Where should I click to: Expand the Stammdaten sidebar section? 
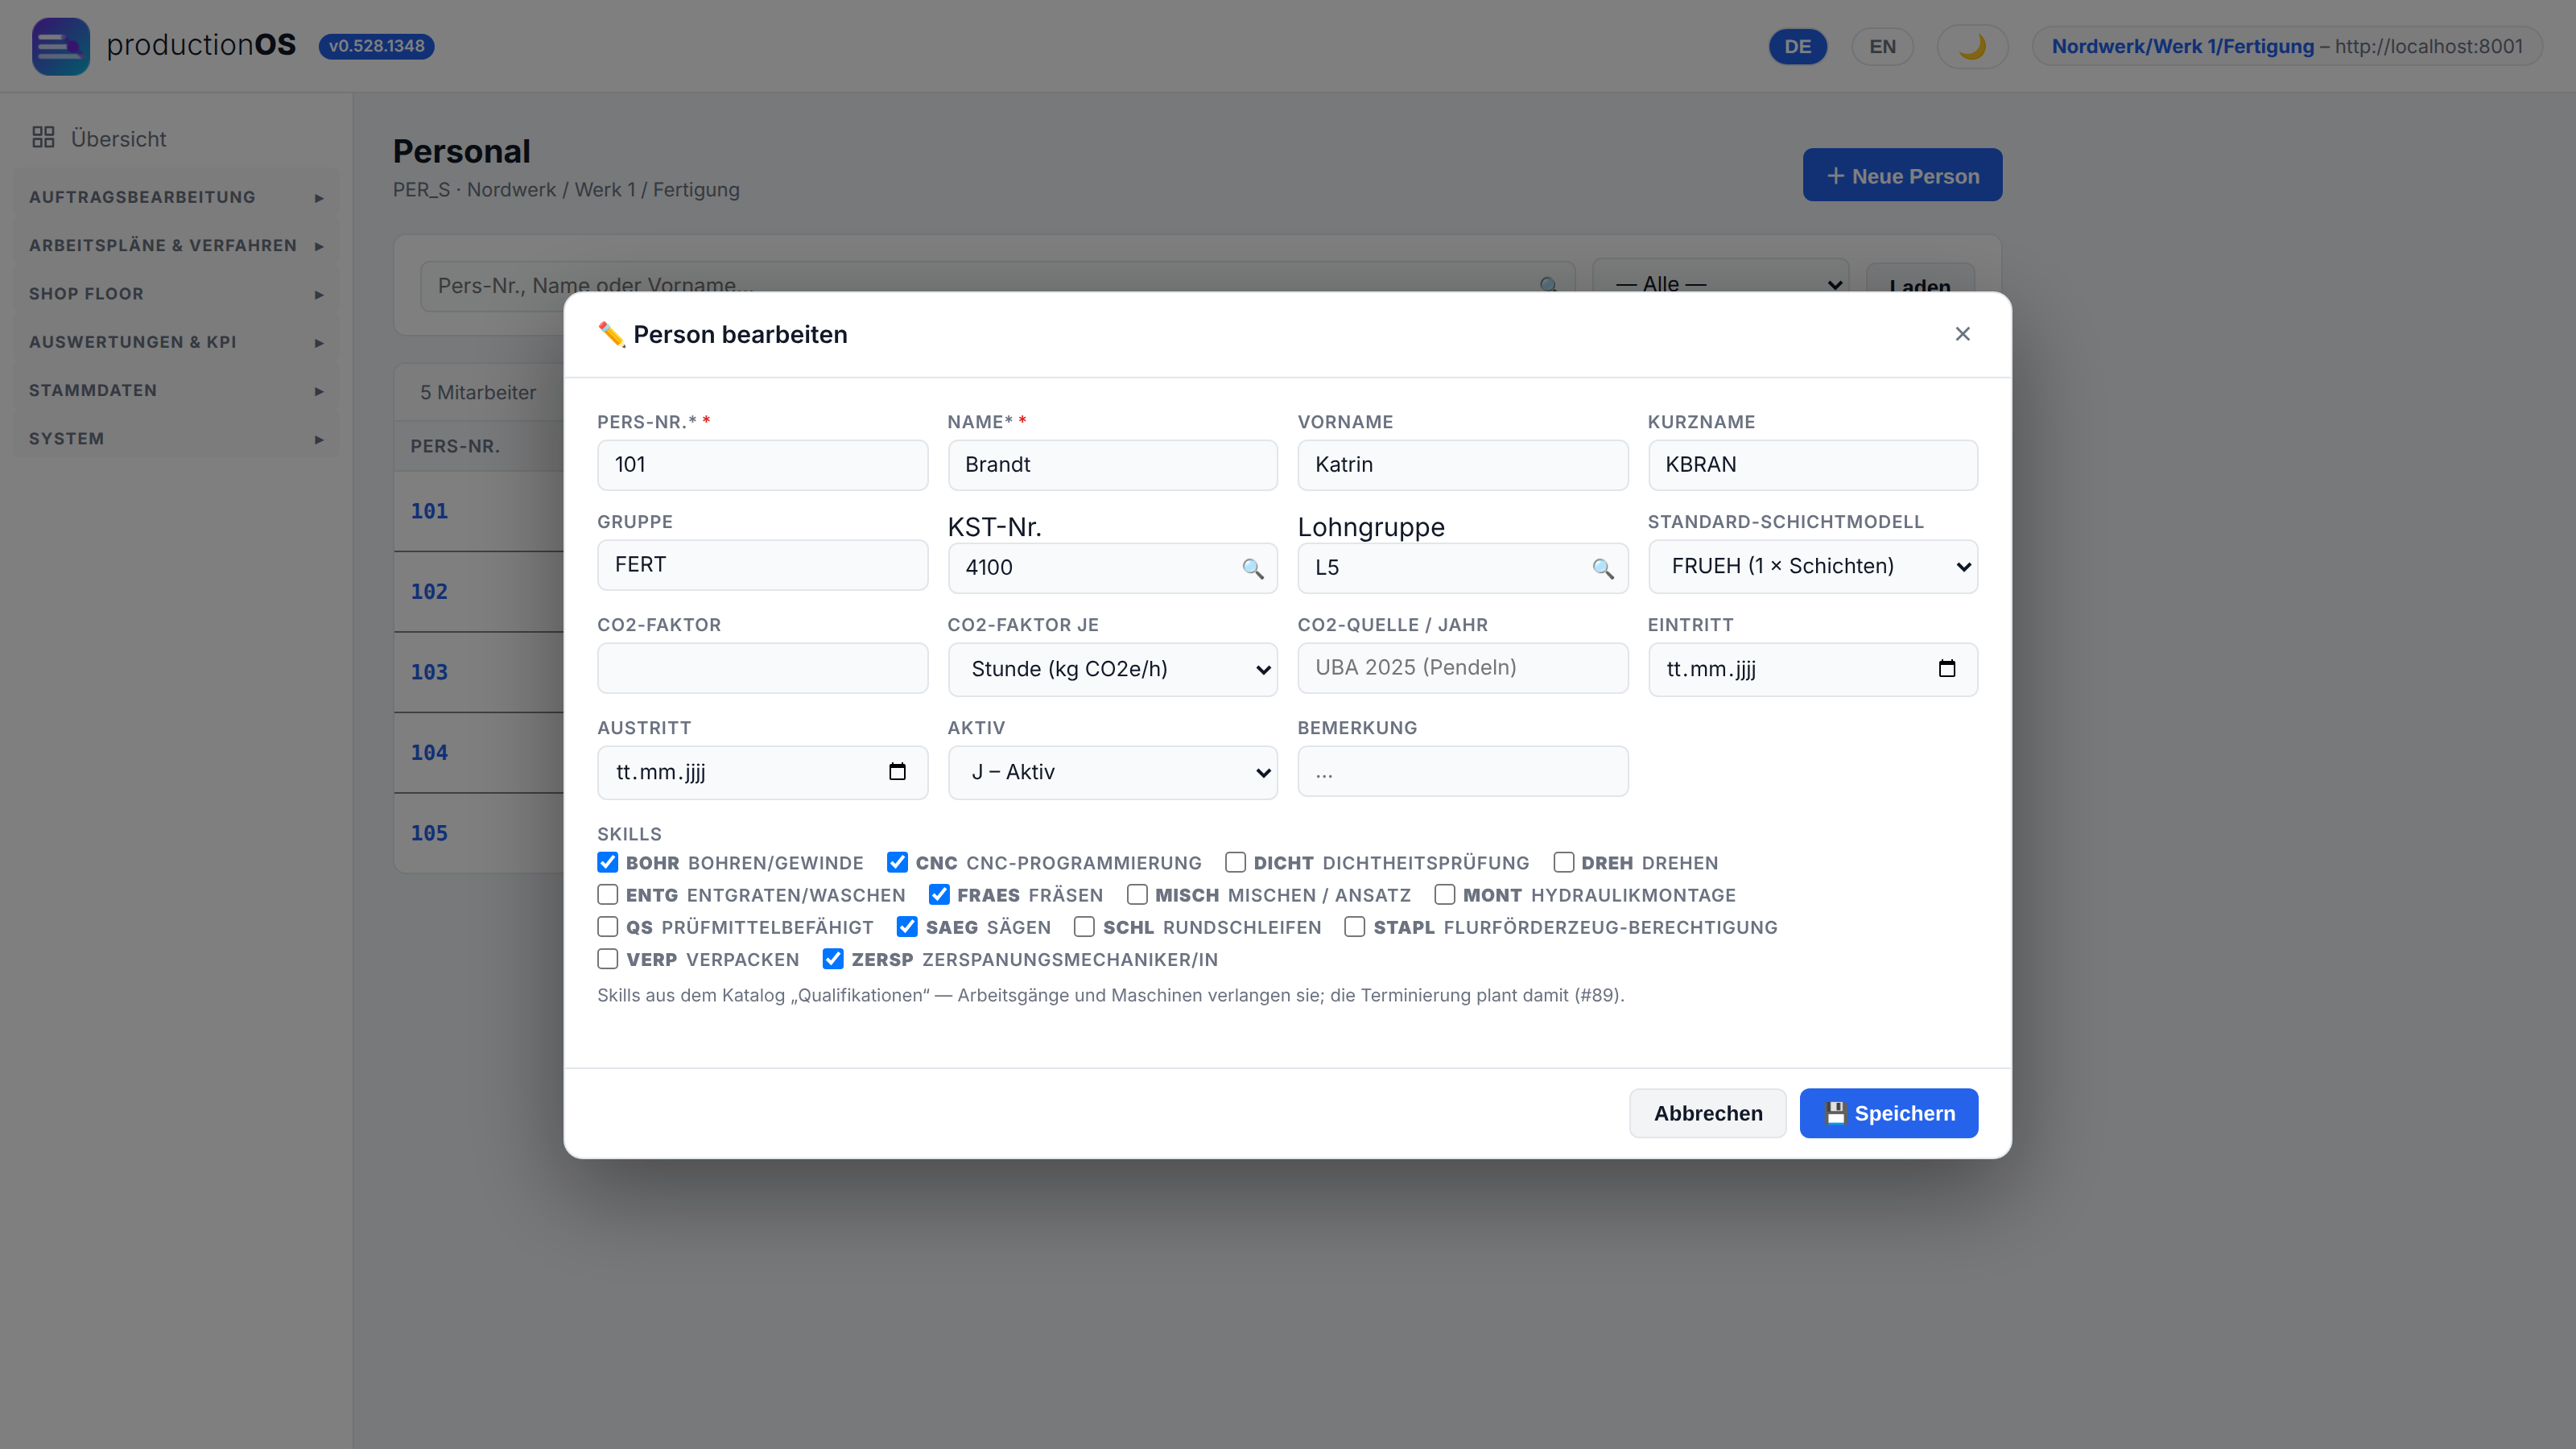[x=176, y=390]
